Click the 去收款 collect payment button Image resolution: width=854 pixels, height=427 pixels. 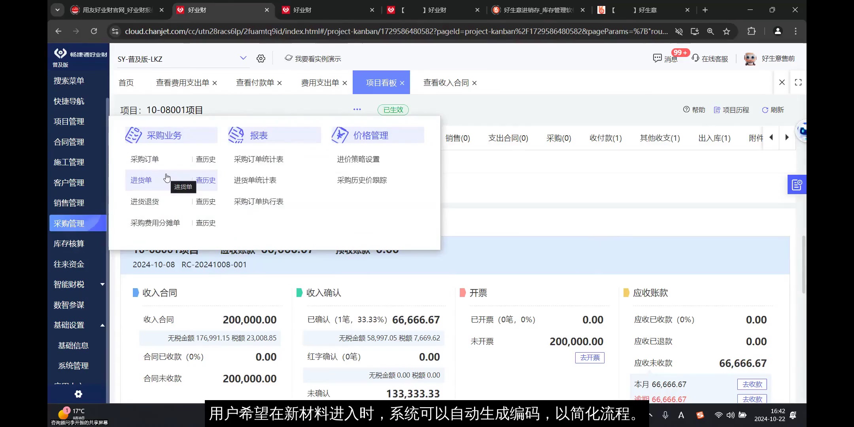pos(752,384)
